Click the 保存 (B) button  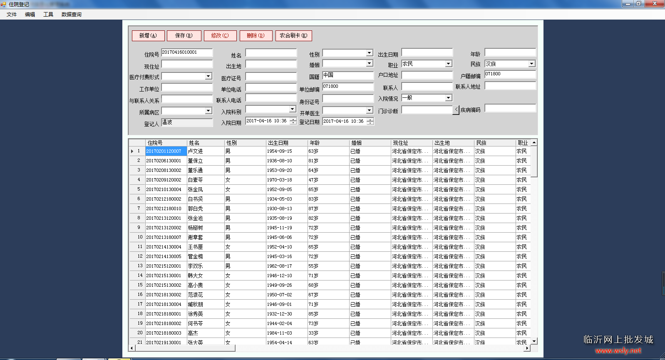(x=184, y=36)
